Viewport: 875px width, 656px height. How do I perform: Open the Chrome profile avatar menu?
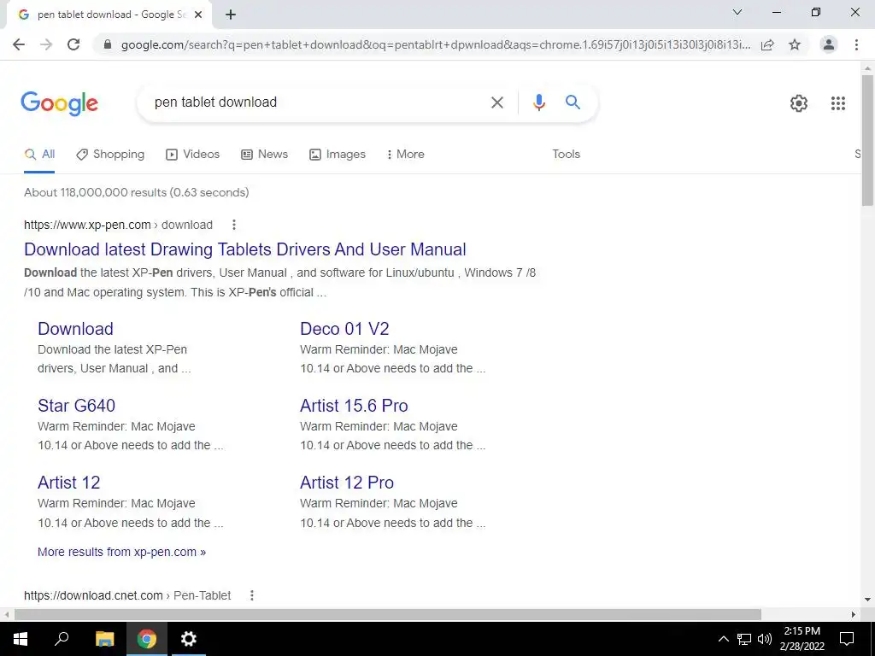(x=829, y=44)
